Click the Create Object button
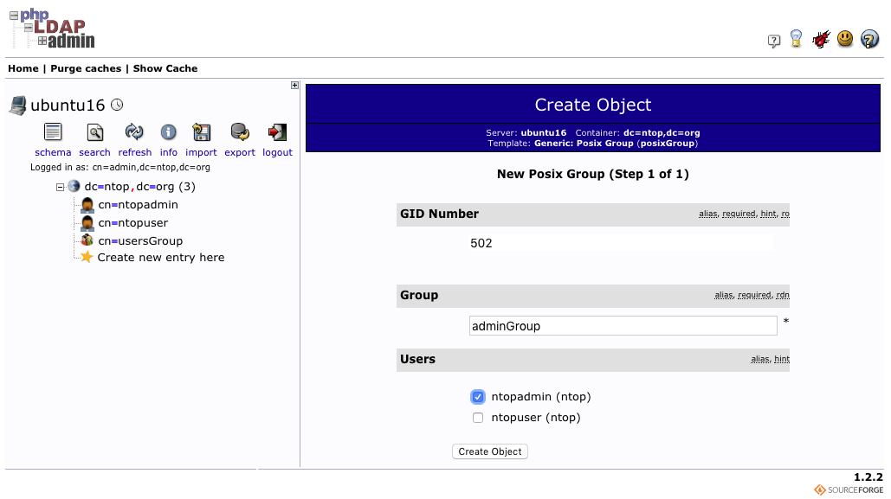This screenshot has height=499, width=891. click(490, 451)
